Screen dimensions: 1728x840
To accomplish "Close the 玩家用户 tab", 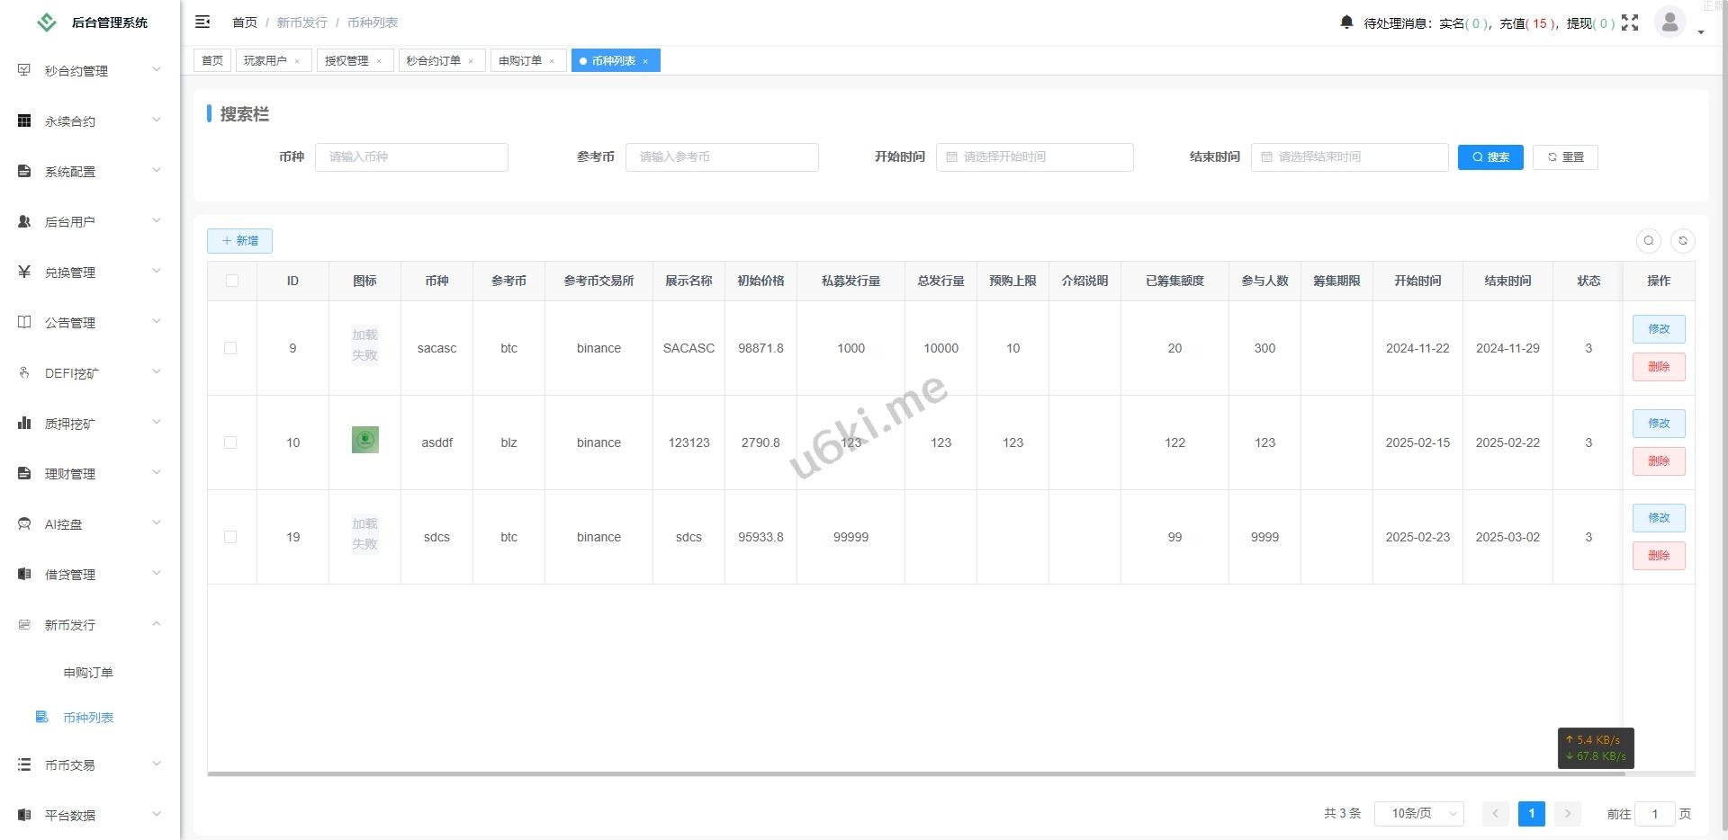I will tap(297, 61).
